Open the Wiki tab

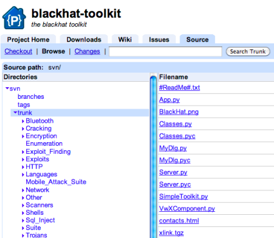(x=125, y=39)
